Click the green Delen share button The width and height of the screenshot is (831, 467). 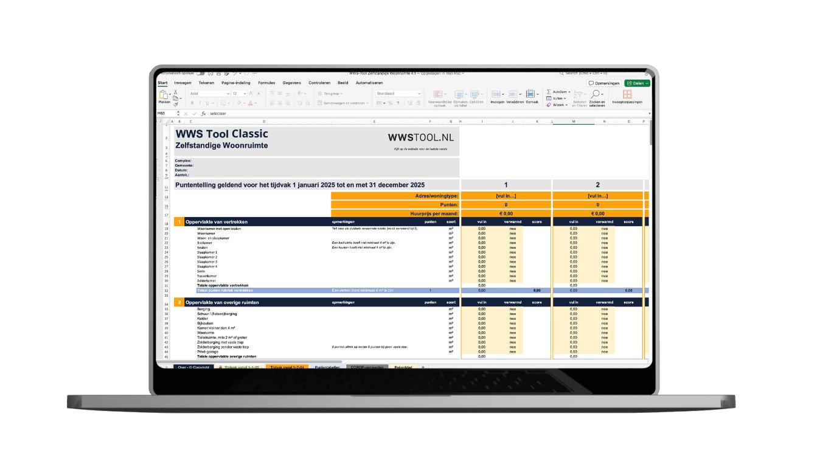click(x=637, y=83)
